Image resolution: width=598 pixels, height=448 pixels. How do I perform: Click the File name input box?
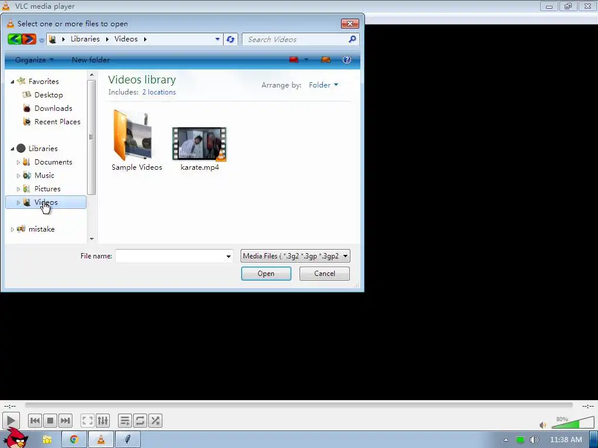click(170, 256)
